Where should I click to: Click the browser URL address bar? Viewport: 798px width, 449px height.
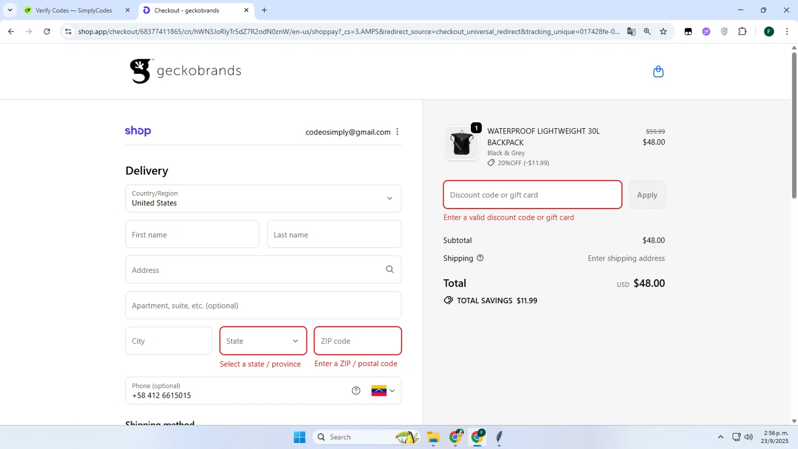[x=348, y=31]
